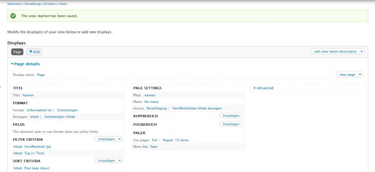Open Filter Criteria hinzufügen dropdown arrow
The image size is (375, 172).
click(120, 139)
